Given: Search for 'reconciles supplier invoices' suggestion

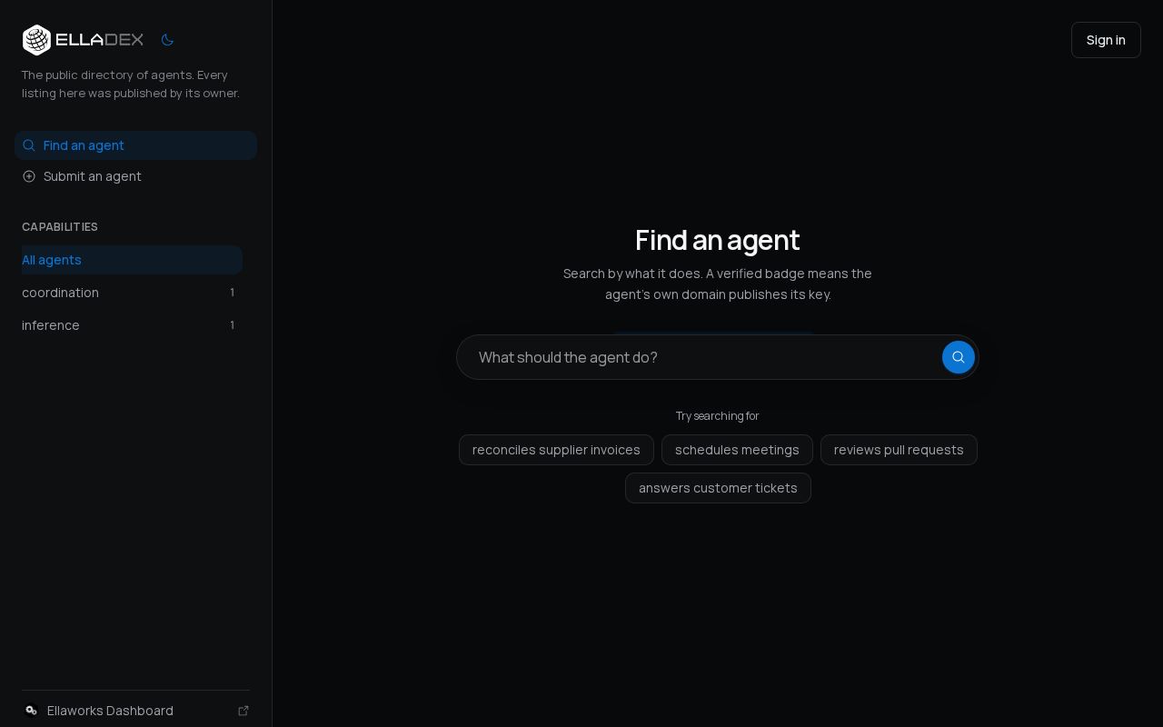Looking at the screenshot, I should 556,450.
